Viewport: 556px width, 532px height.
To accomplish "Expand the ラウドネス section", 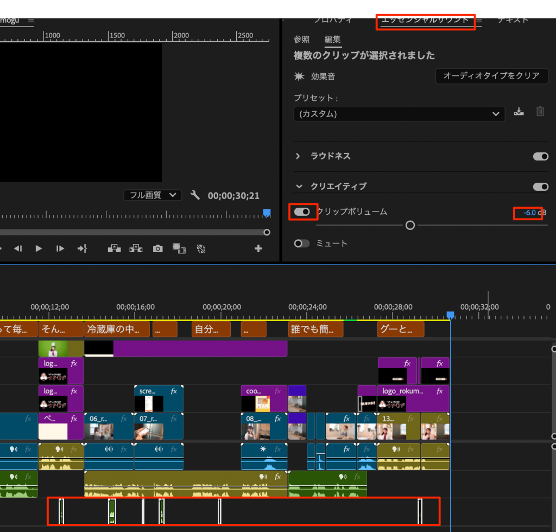I will pos(298,156).
